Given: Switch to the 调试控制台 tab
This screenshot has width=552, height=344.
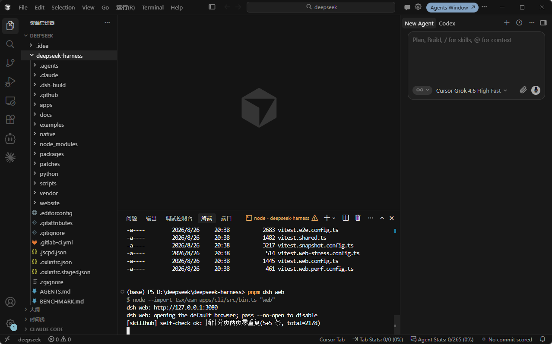Looking at the screenshot, I should tap(179, 218).
